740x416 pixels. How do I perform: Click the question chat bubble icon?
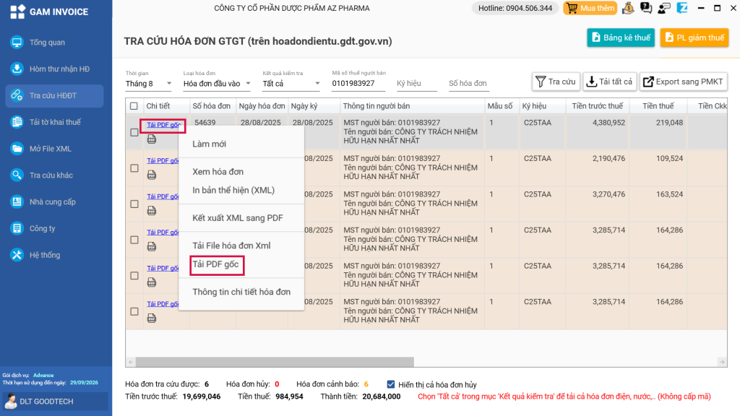pyautogui.click(x=645, y=9)
